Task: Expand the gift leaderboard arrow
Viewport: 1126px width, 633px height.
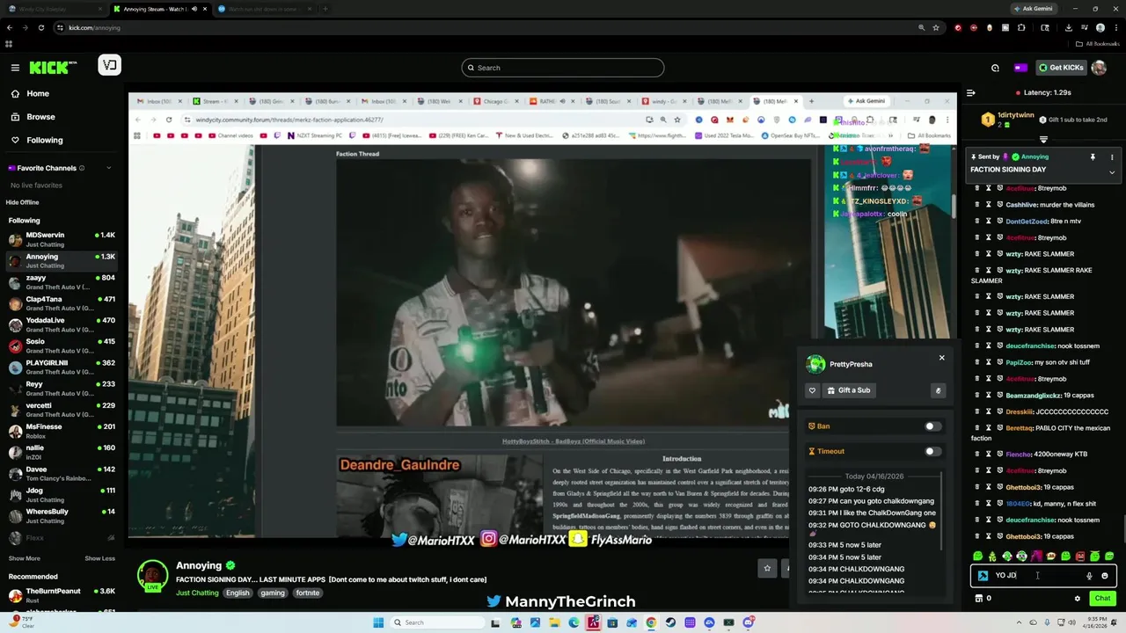Action: click(1043, 140)
